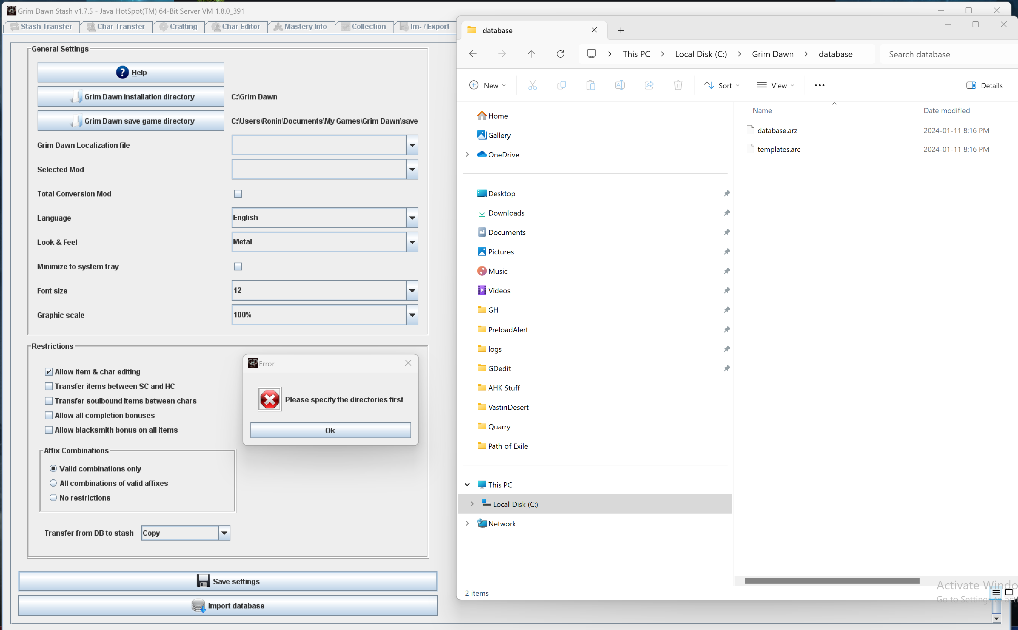Switch to the Crafting tab
1018x630 pixels.
(x=179, y=27)
